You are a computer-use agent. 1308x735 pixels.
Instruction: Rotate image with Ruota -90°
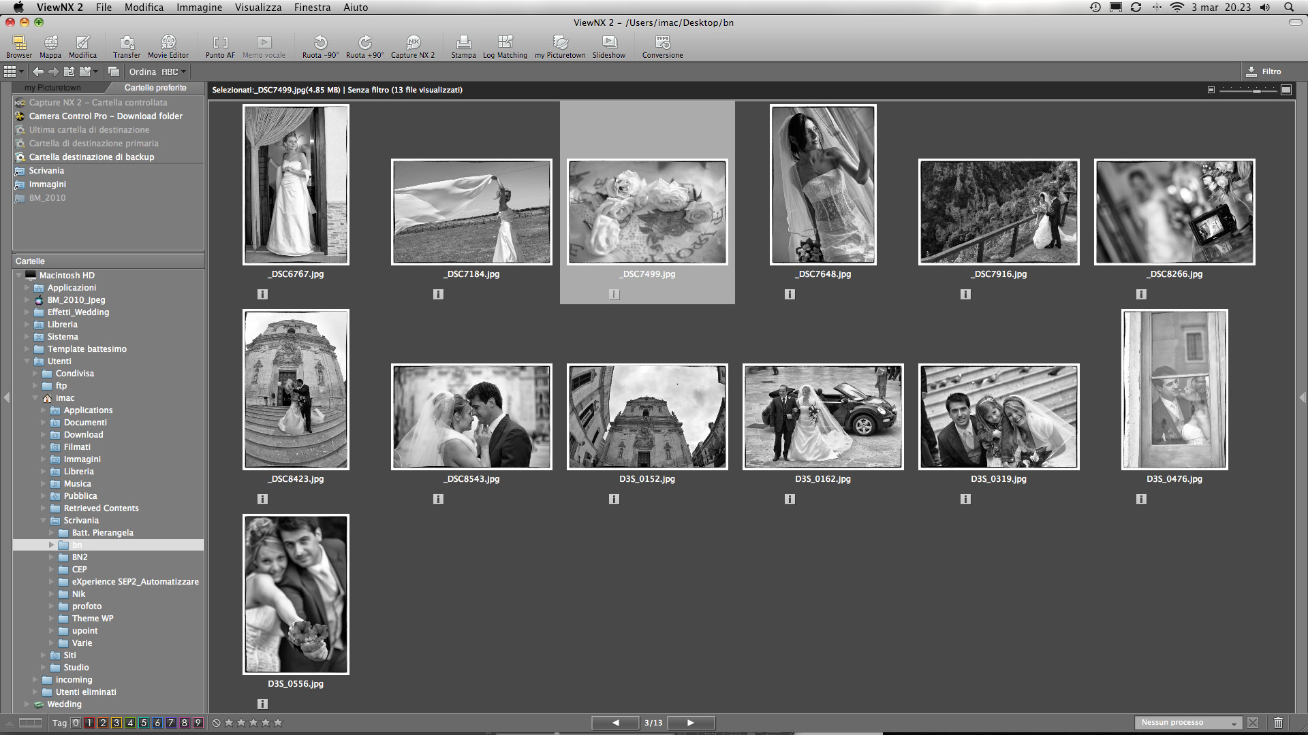[x=320, y=46]
